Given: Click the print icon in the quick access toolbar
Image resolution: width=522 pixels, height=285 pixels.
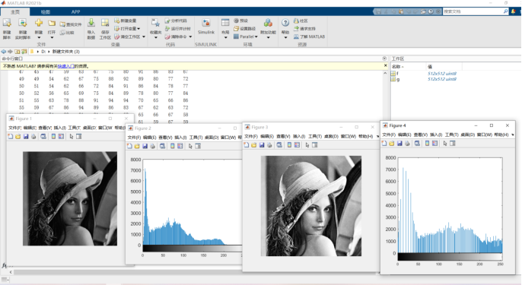Looking at the screenshot, I should point(423,11).
